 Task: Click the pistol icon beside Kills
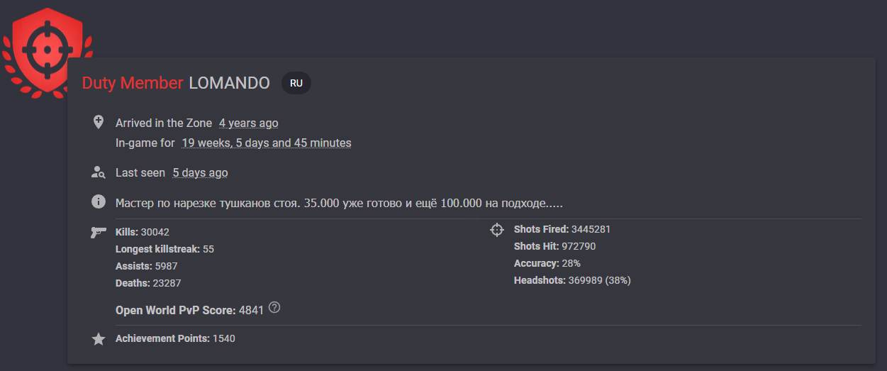point(99,232)
